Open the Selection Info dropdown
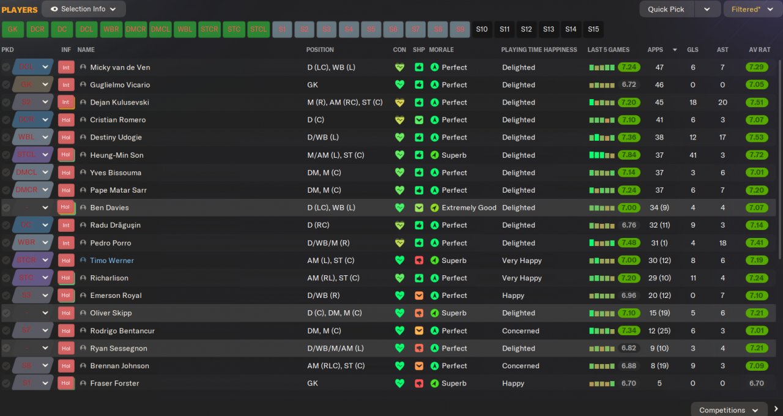This screenshot has height=416, width=783. (84, 9)
